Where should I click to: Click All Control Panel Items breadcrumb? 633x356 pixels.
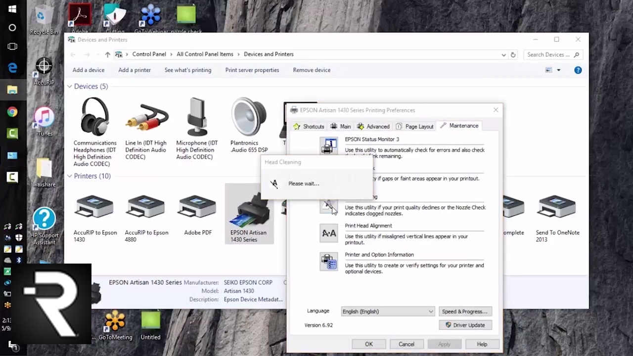click(x=205, y=54)
